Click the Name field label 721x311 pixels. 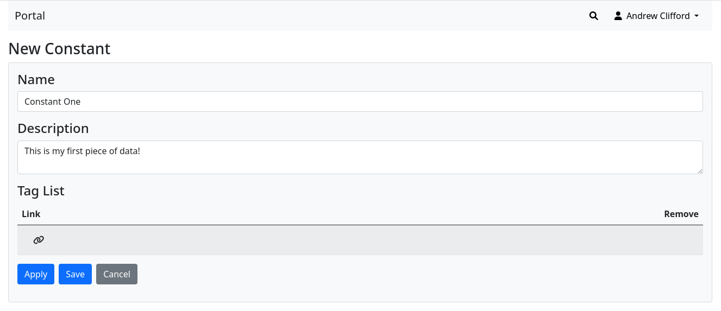coord(36,80)
